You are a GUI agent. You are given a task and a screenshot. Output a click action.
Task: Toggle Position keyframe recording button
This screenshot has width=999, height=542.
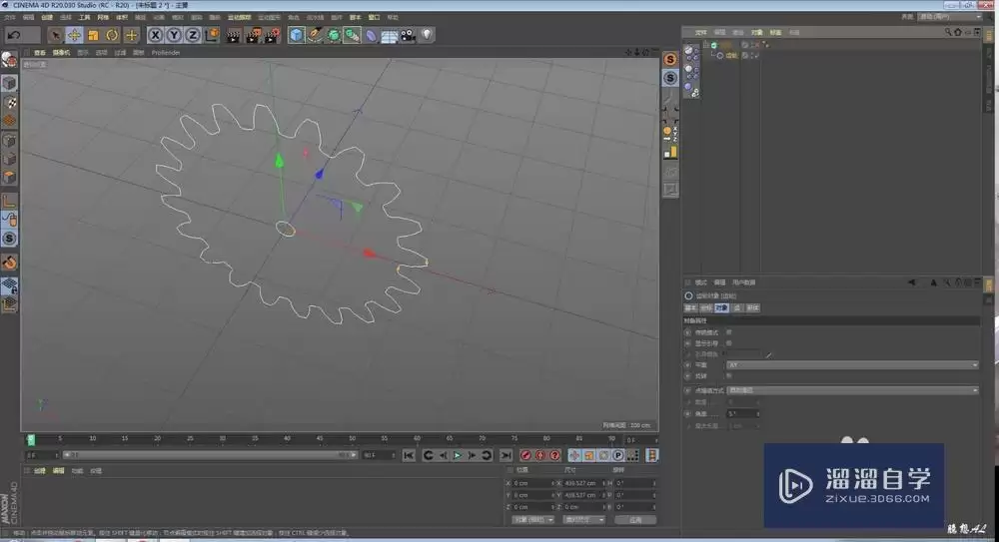point(574,455)
